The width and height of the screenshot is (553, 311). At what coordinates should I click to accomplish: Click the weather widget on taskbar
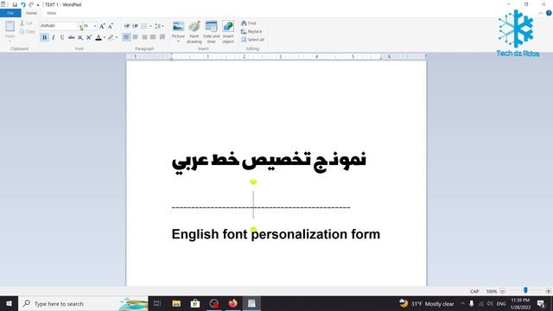426,303
